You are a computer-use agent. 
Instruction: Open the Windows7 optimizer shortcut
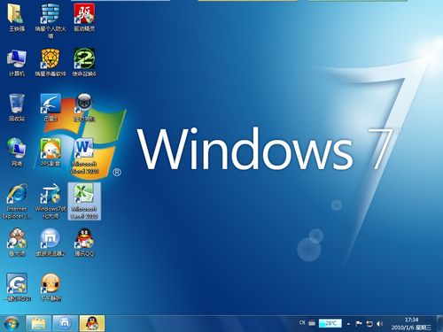pyautogui.click(x=51, y=201)
